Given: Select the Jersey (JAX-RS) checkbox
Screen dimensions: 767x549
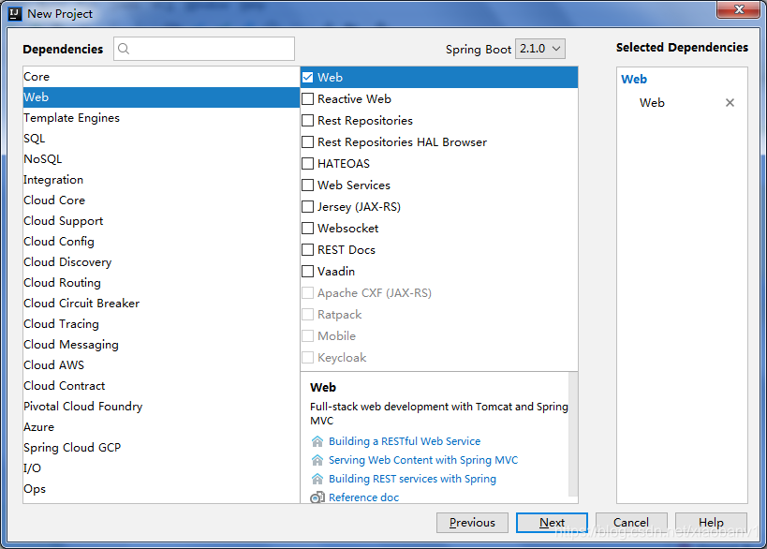Looking at the screenshot, I should [x=308, y=206].
